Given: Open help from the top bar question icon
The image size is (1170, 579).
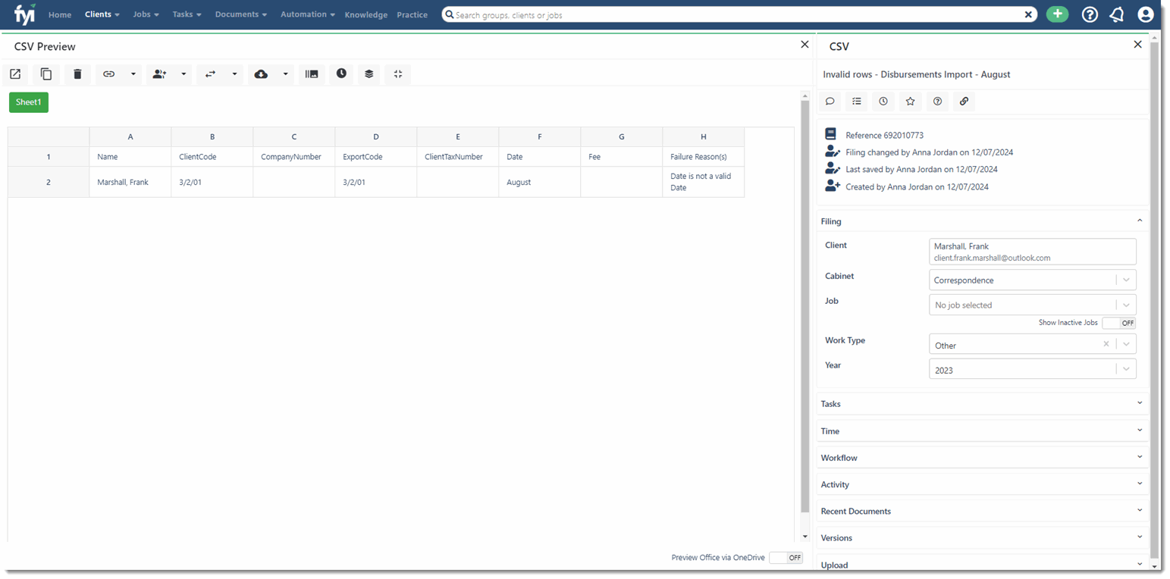Looking at the screenshot, I should tap(1090, 14).
